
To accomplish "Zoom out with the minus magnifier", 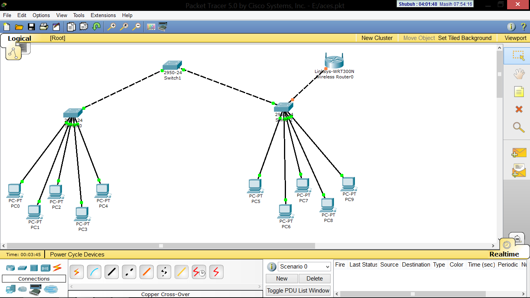I will click(x=137, y=27).
